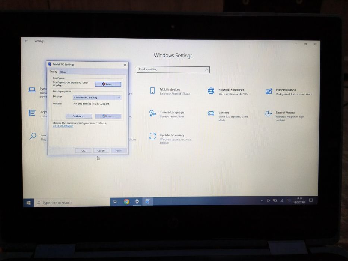Open the Windows Start menu
The image size is (348, 261).
[29, 202]
